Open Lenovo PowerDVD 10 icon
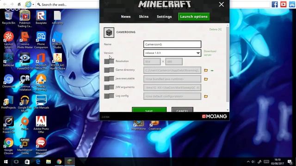This screenshot has height=166, width=296. point(25,61)
